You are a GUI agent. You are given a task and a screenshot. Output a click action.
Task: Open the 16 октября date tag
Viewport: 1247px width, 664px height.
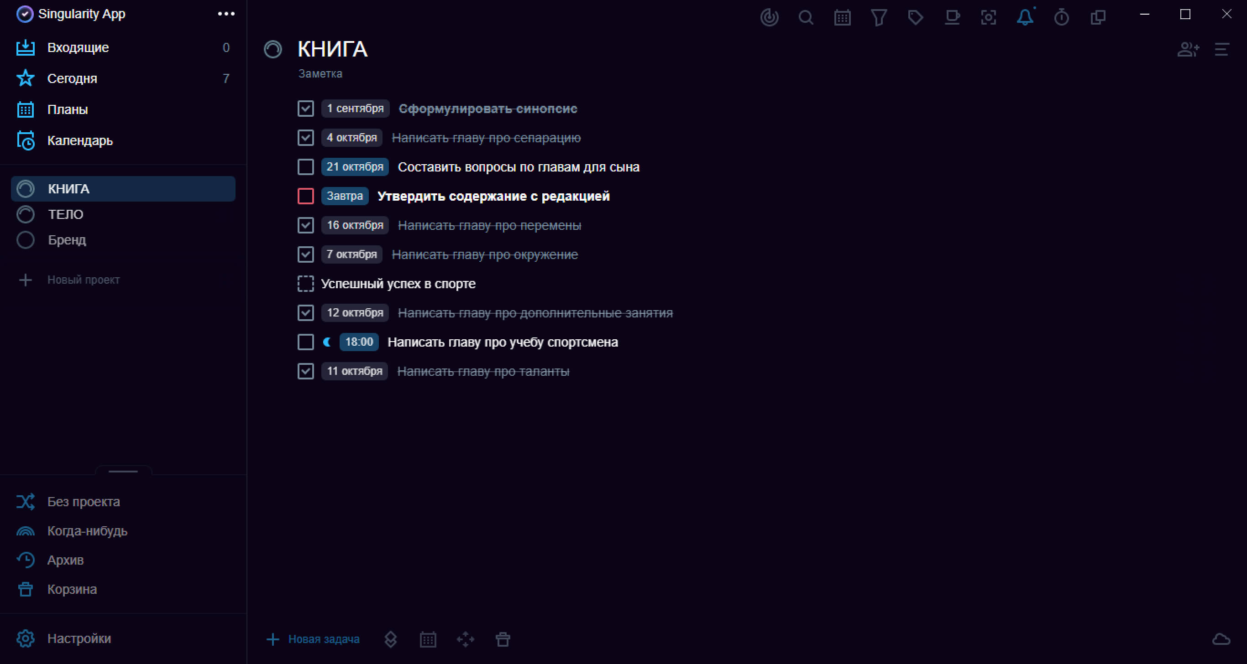click(x=355, y=225)
